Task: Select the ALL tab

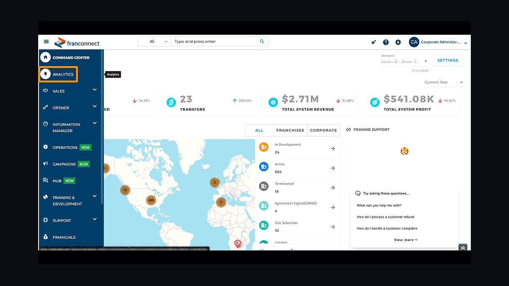Action: point(259,130)
